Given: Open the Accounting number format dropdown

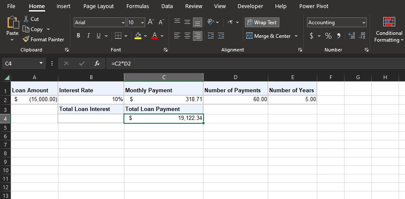Looking at the screenshot, I should (363, 23).
